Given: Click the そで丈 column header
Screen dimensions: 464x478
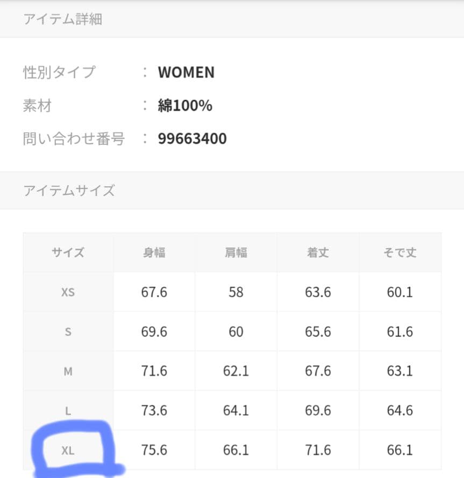Looking at the screenshot, I should pyautogui.click(x=400, y=252).
